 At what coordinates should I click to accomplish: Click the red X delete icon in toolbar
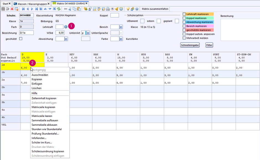pyautogui.click(x=12, y=9)
